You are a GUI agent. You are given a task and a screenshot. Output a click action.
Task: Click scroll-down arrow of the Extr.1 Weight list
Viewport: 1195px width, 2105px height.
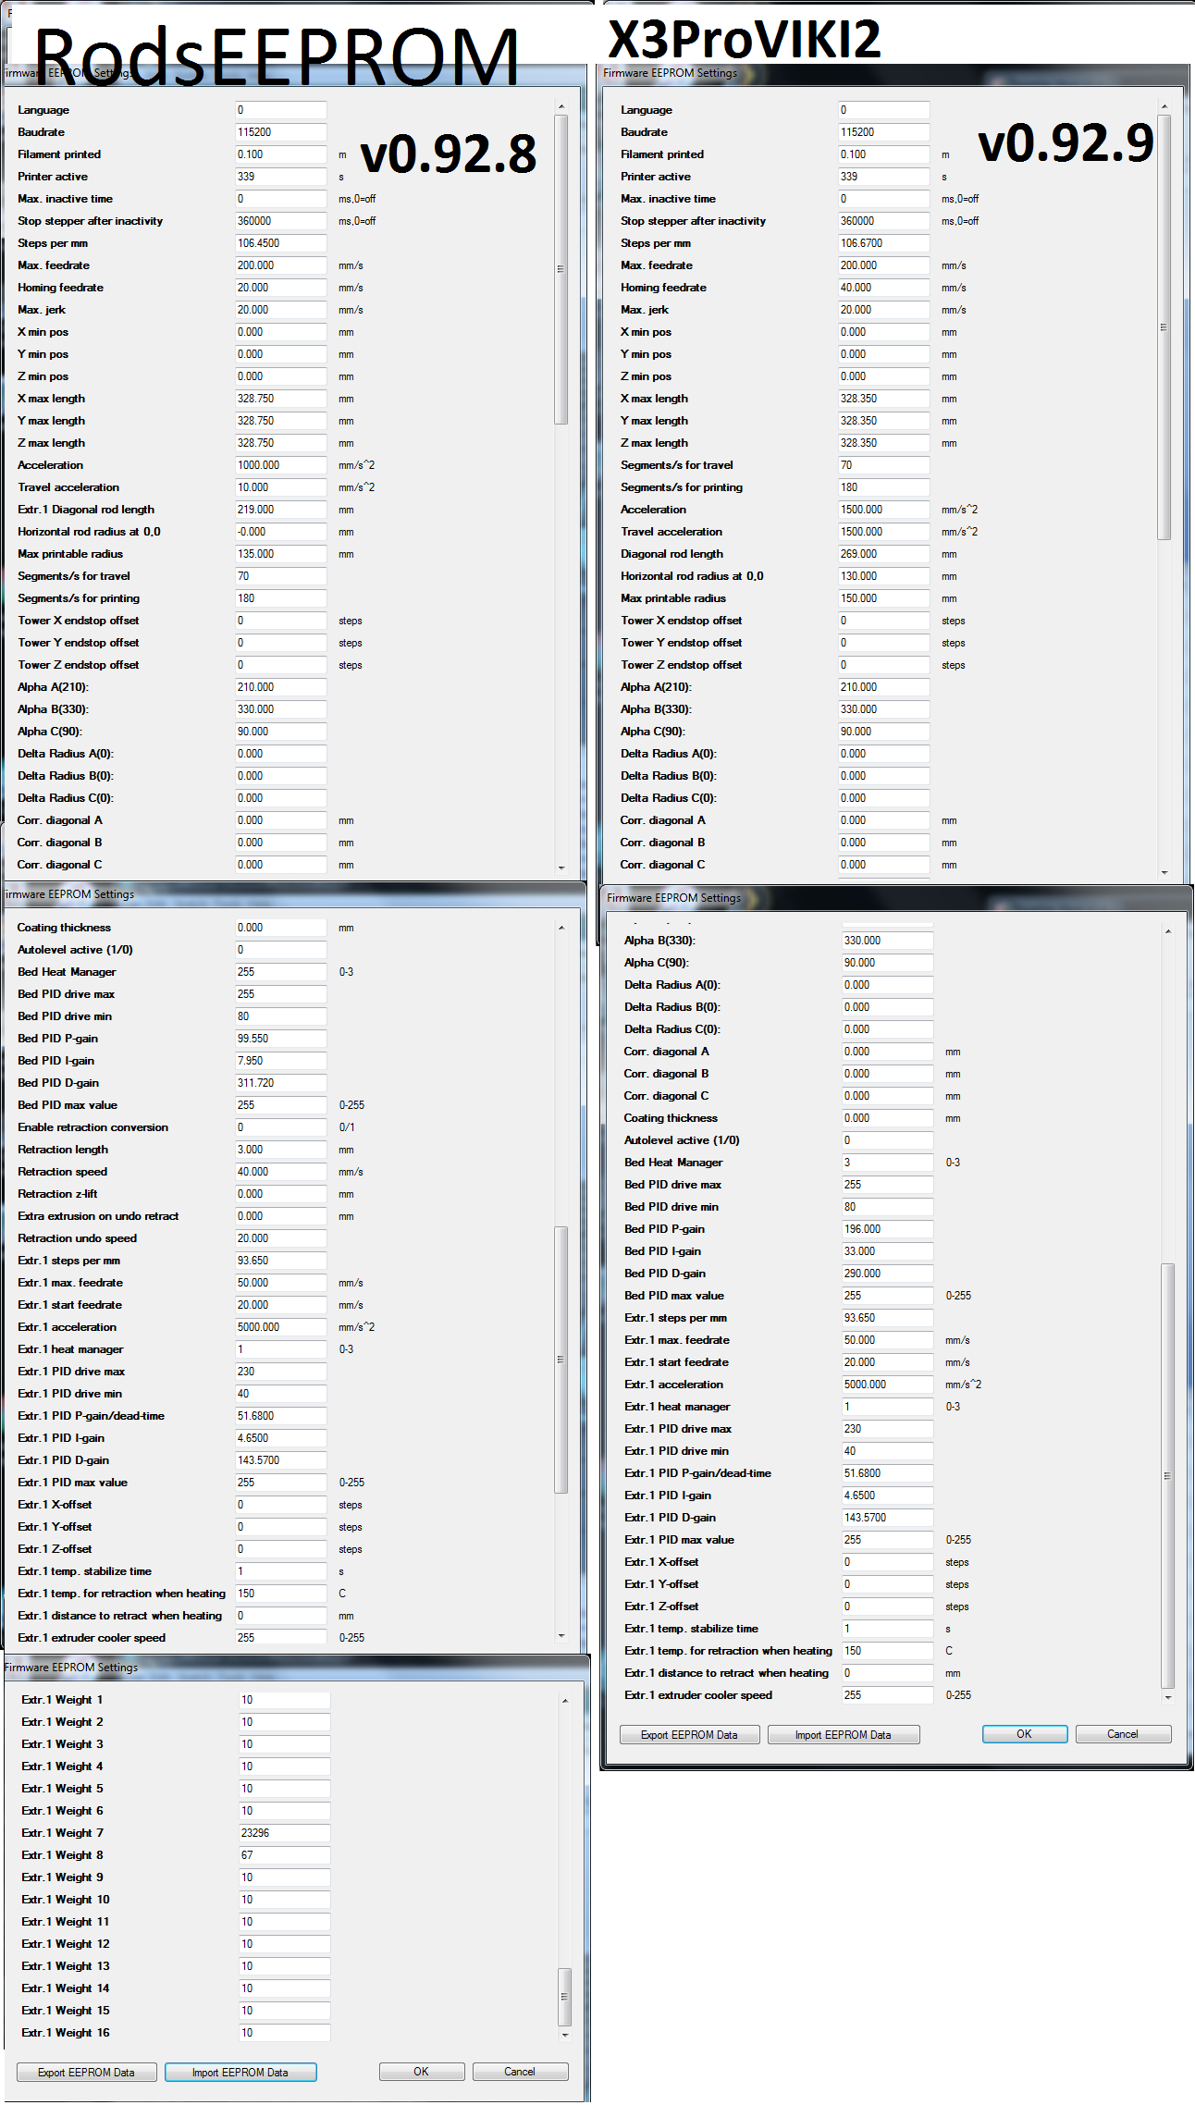(565, 2035)
